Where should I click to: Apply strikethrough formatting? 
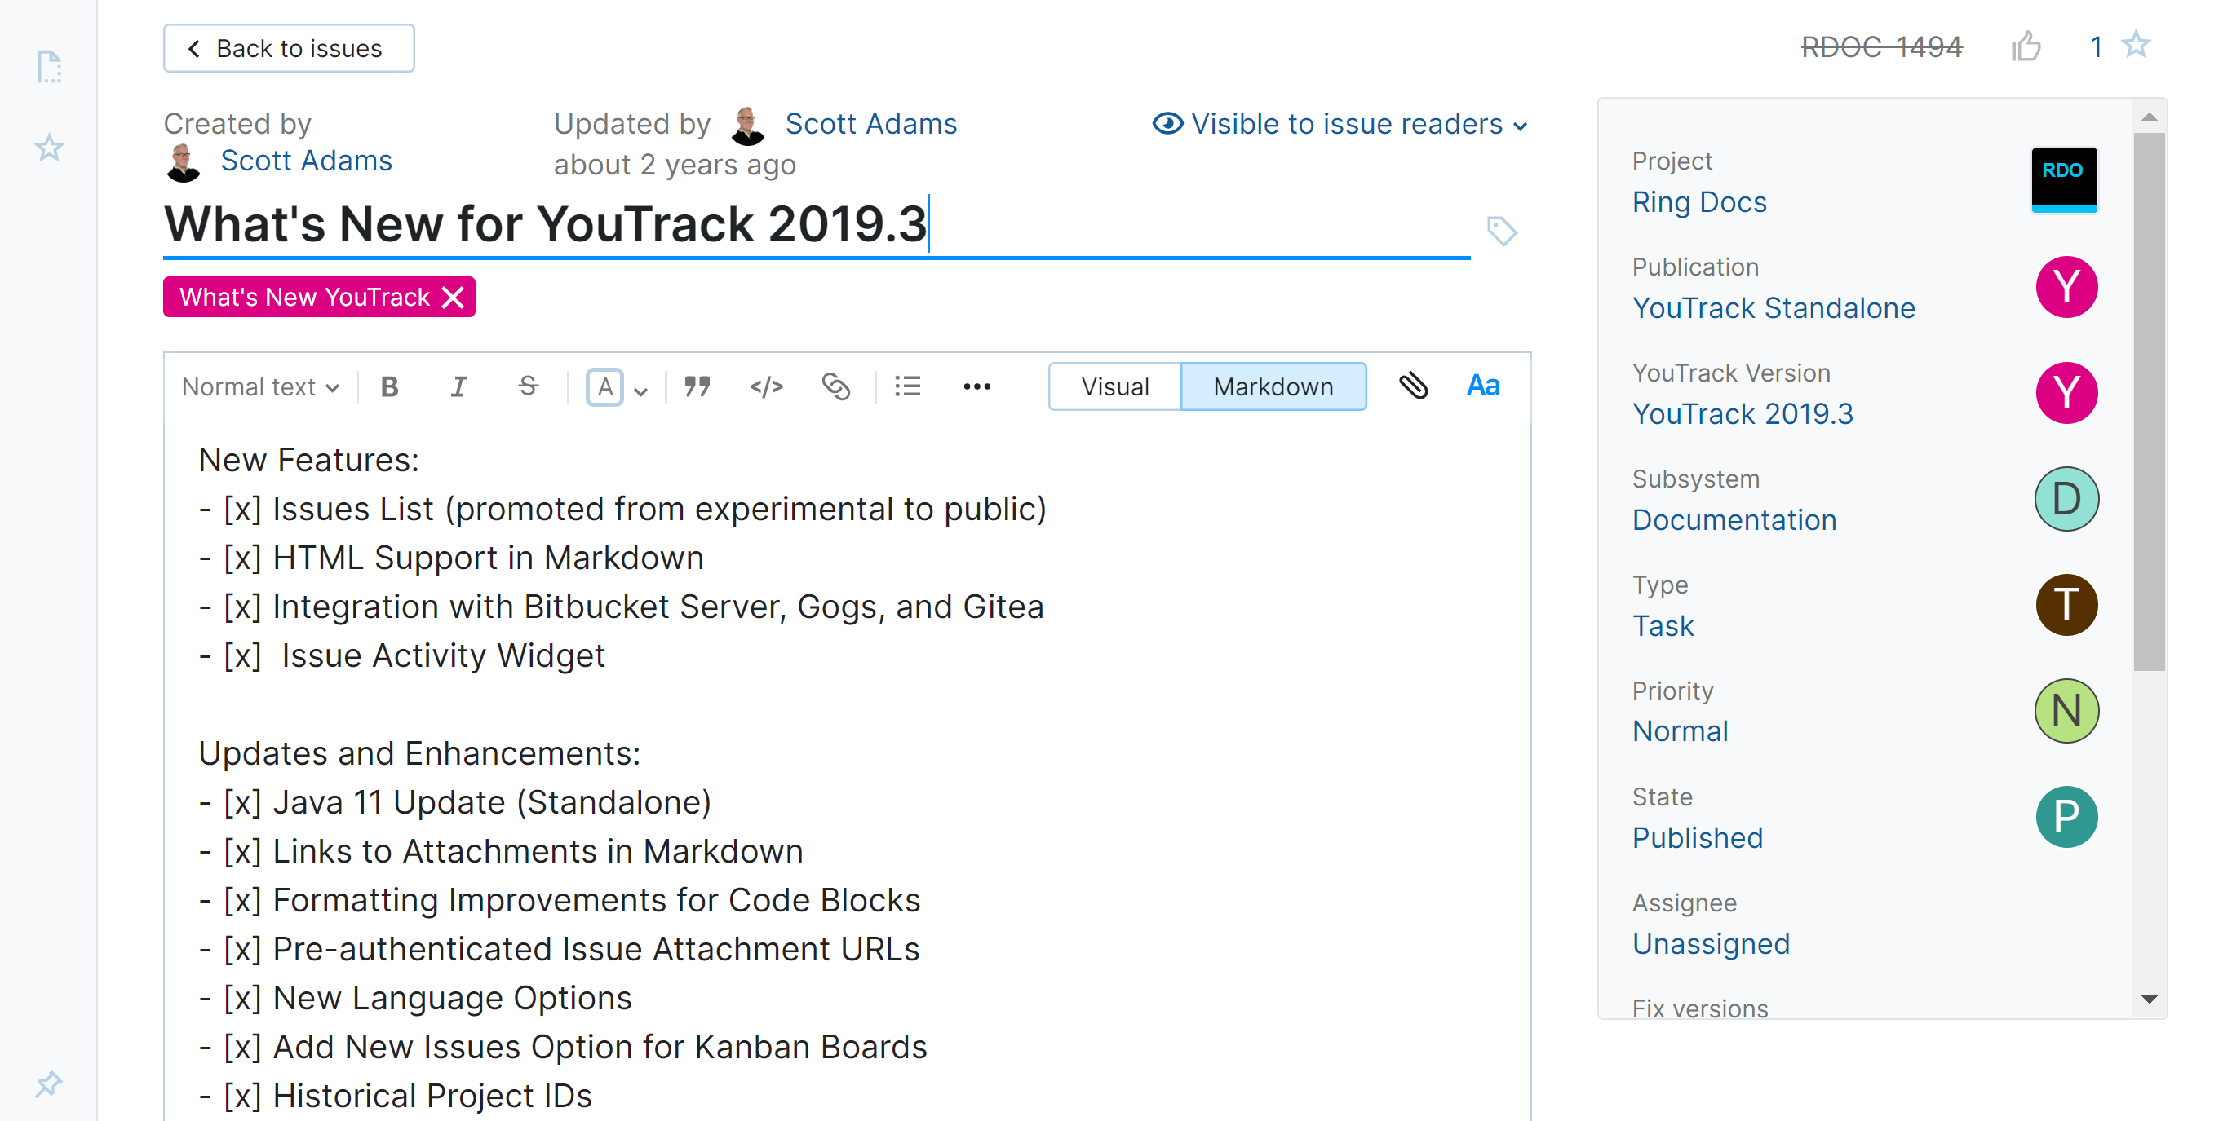(528, 386)
